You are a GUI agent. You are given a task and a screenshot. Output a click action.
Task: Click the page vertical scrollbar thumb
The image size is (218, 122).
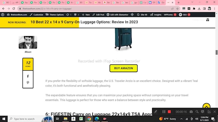coord(217,52)
